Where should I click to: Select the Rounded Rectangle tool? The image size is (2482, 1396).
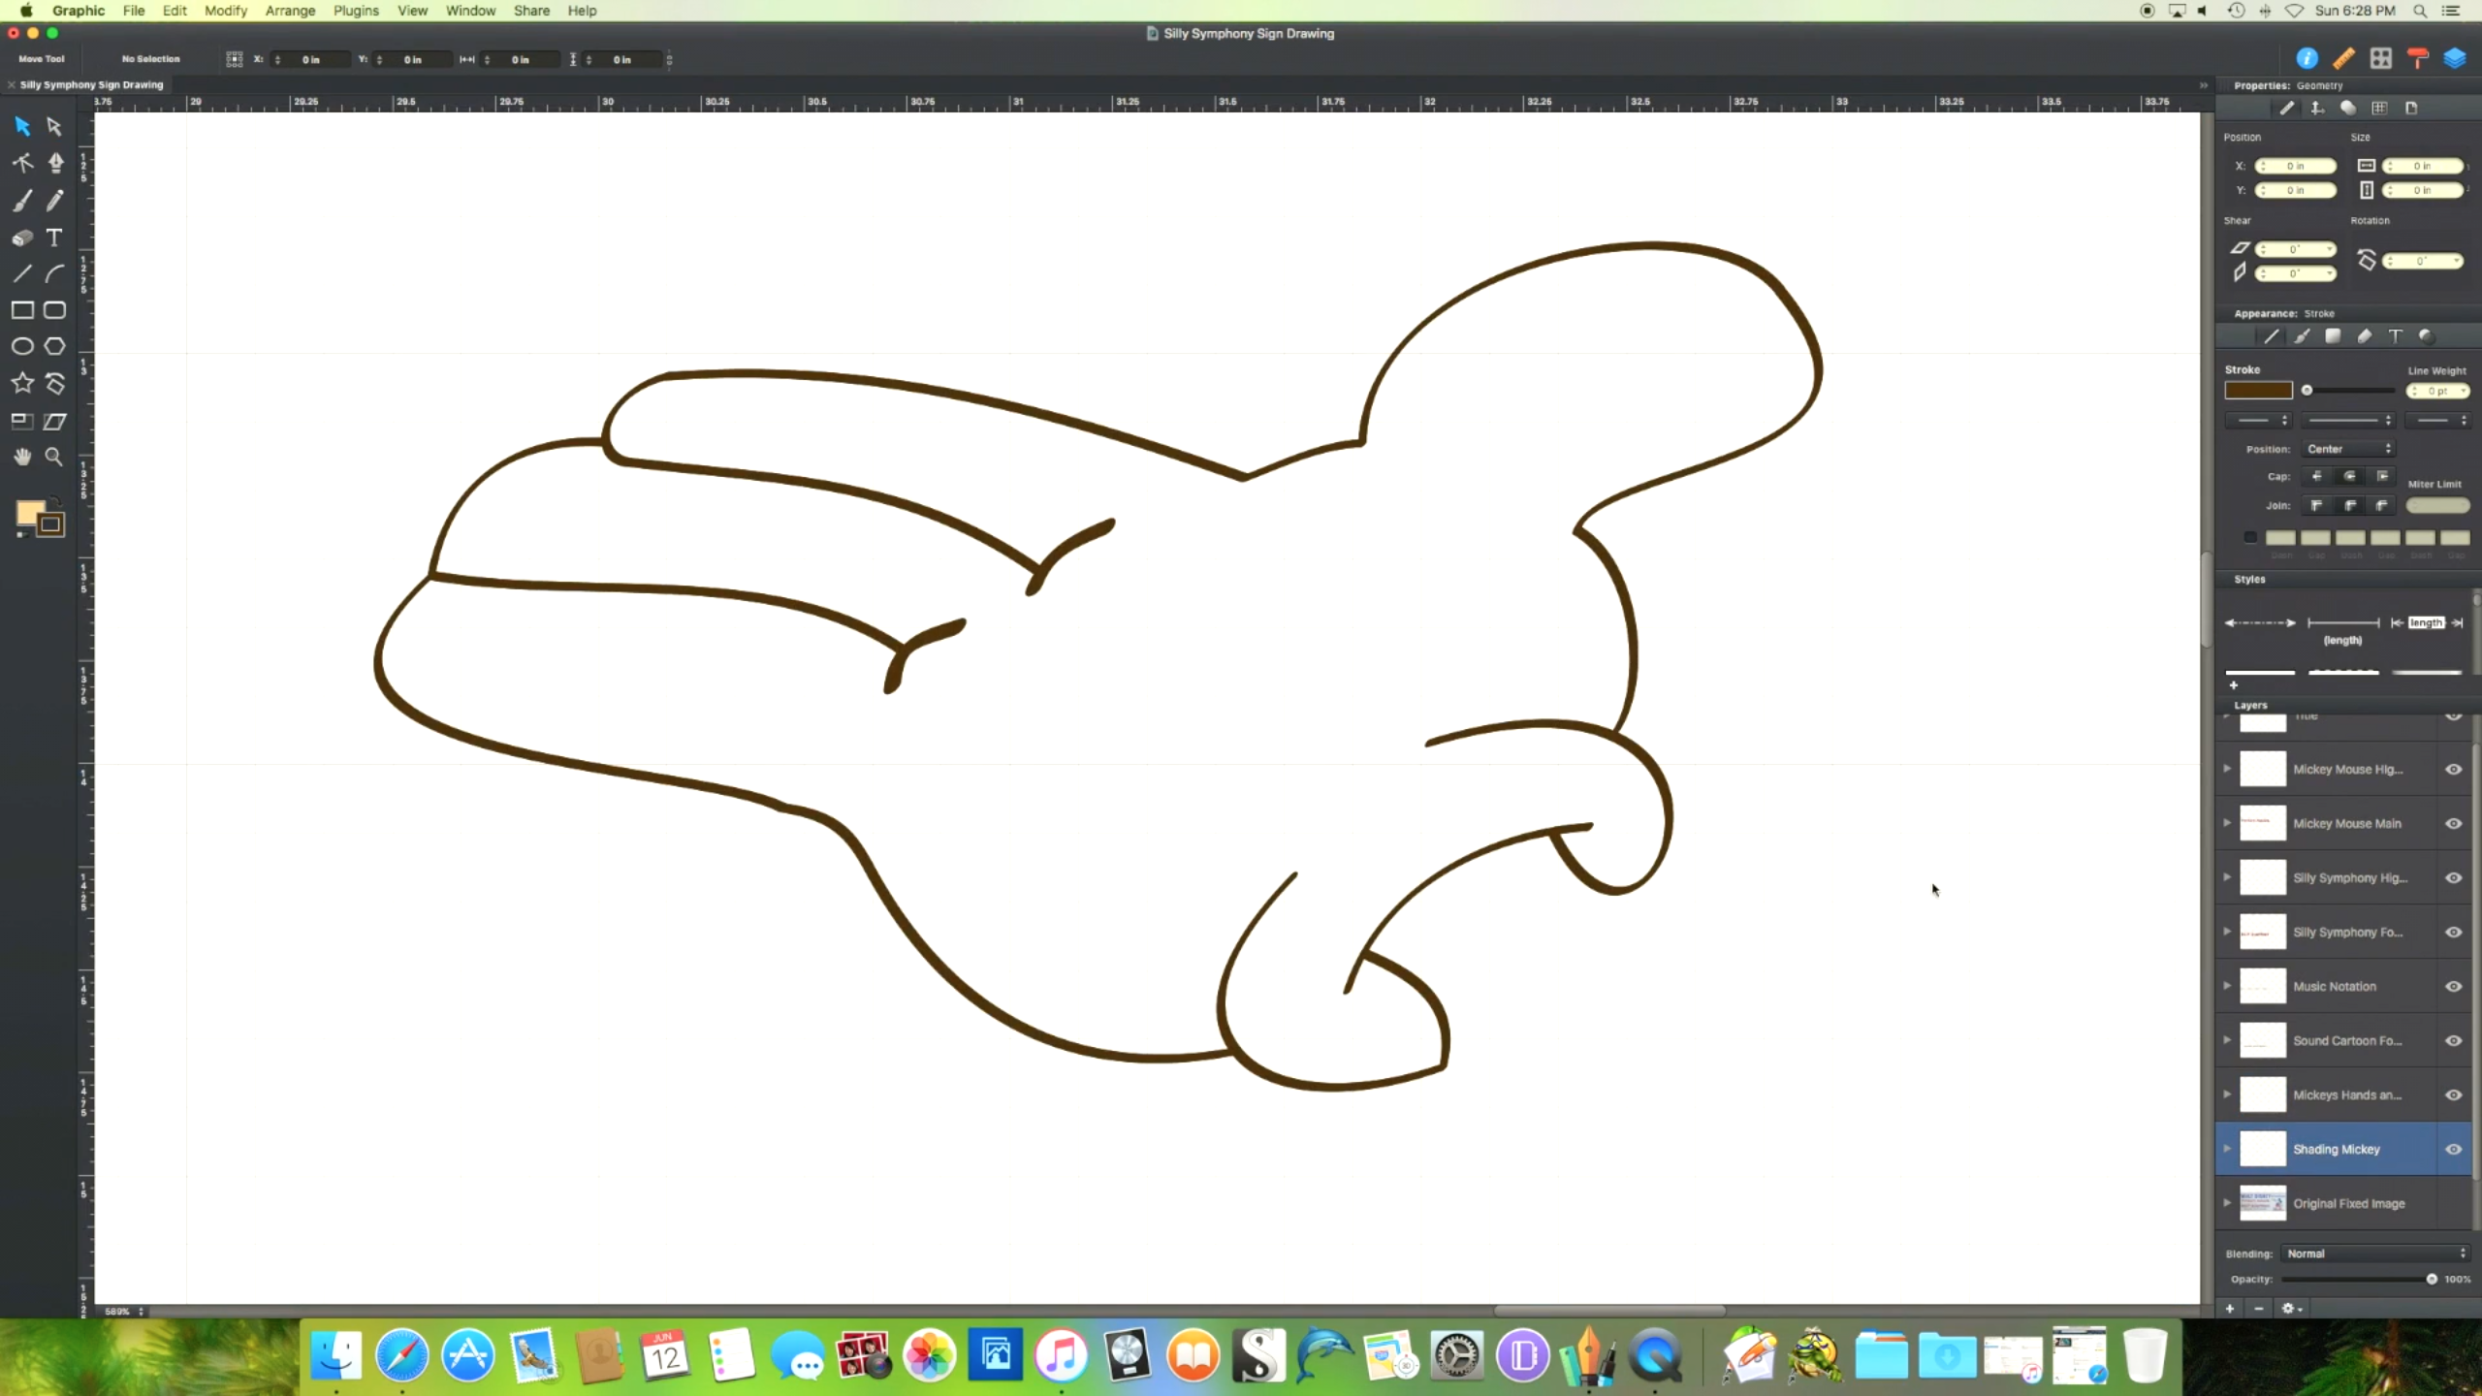point(55,310)
